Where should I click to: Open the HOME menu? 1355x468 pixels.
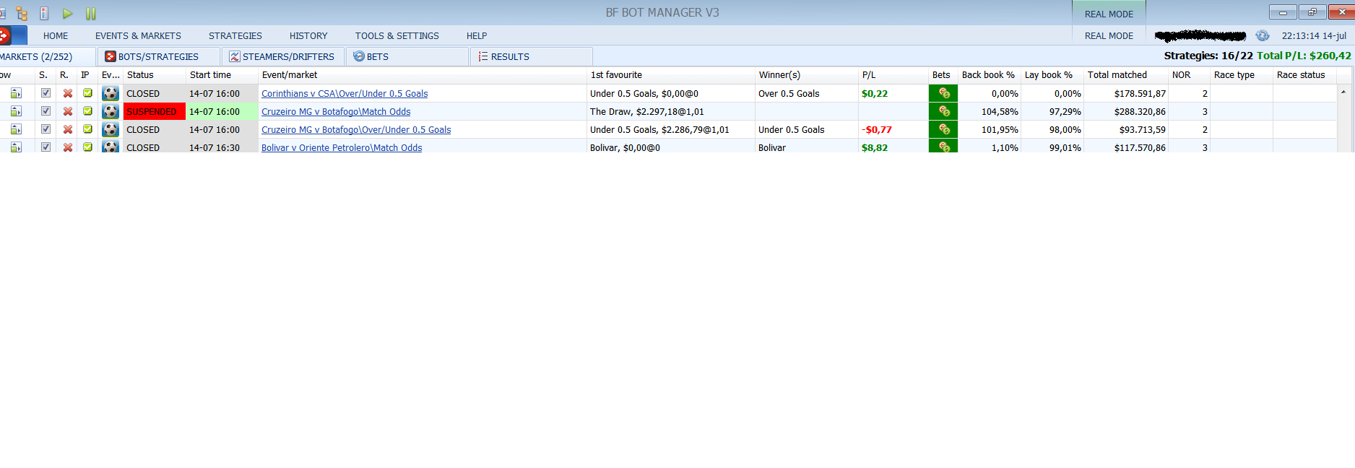tap(56, 35)
